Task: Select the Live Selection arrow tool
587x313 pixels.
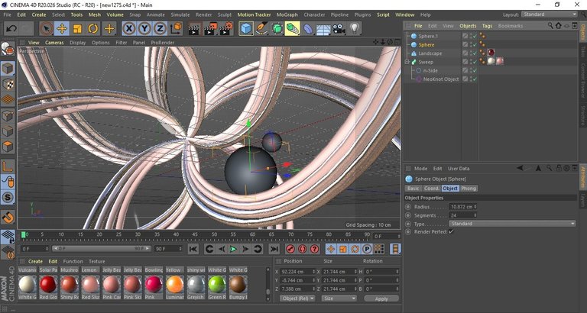Action: (x=46, y=29)
